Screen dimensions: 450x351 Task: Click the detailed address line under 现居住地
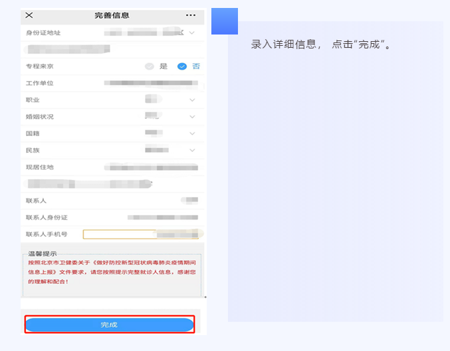[88, 184]
